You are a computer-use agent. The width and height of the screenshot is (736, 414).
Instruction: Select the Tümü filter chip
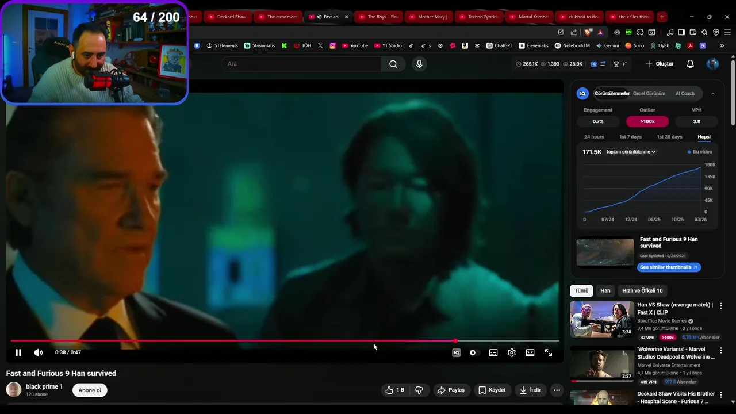click(x=581, y=290)
